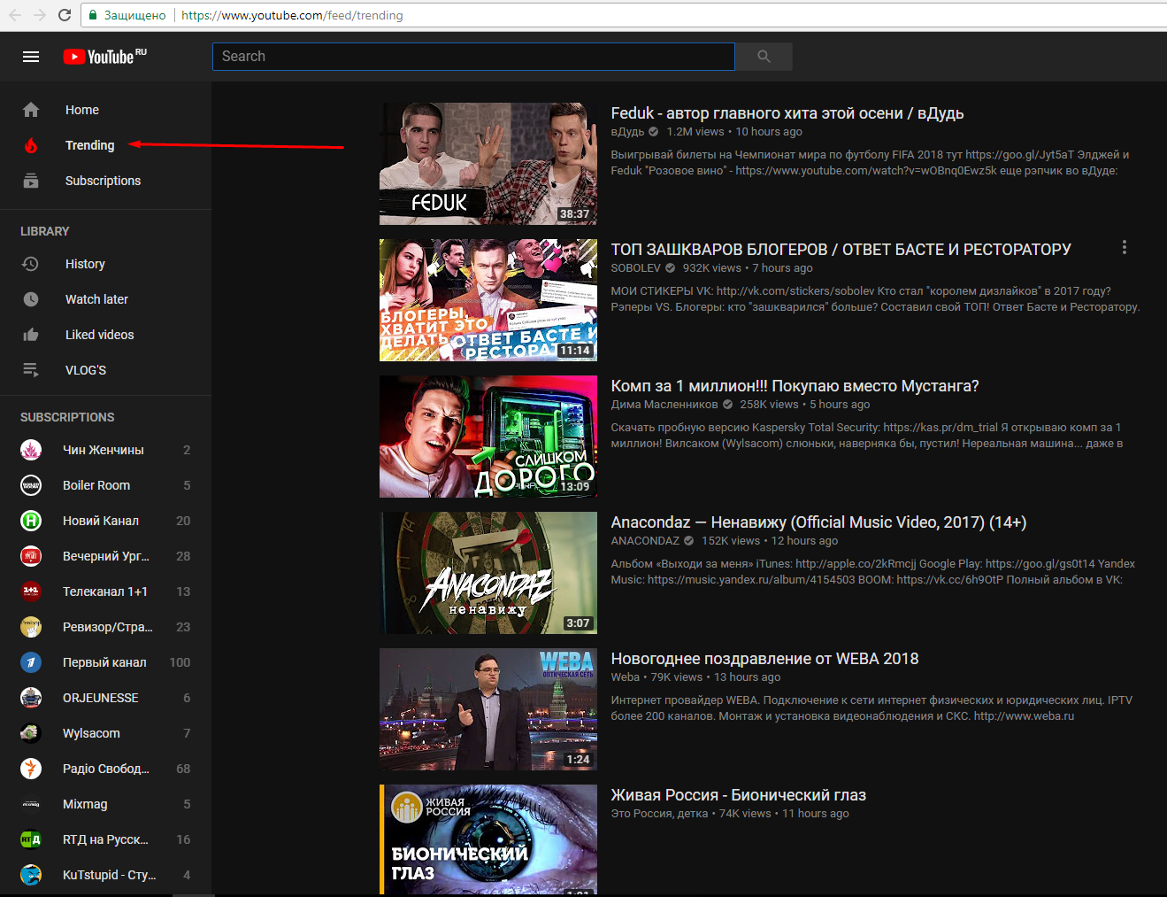Open the hamburger guide menu
Viewport: 1167px width, 897px height.
point(31,57)
